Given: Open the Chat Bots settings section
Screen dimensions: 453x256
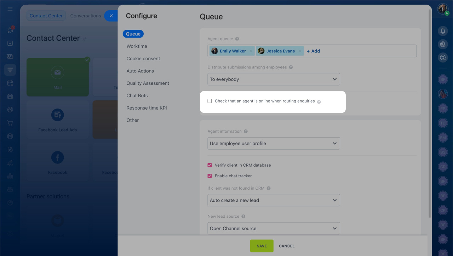Looking at the screenshot, I should [137, 96].
